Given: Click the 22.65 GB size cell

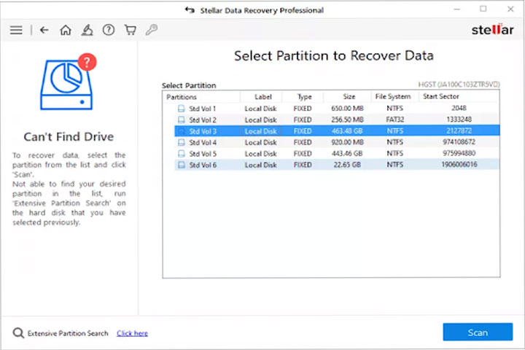Looking at the screenshot, I should pos(347,165).
